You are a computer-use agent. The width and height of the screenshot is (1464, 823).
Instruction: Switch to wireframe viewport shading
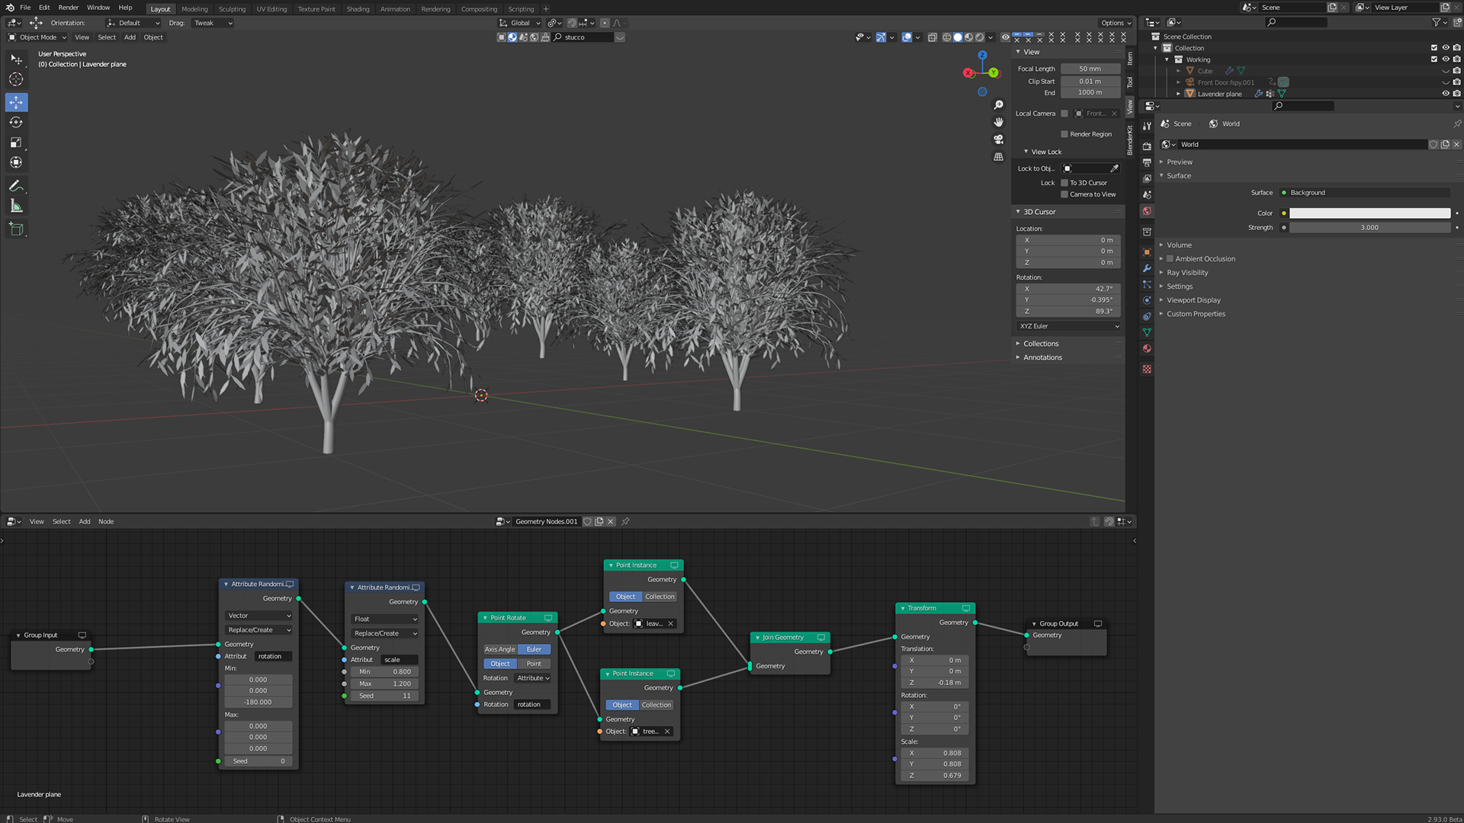(x=946, y=37)
